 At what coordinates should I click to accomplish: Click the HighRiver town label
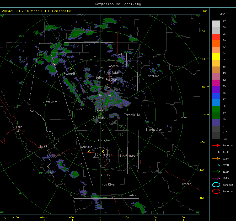click(x=109, y=184)
